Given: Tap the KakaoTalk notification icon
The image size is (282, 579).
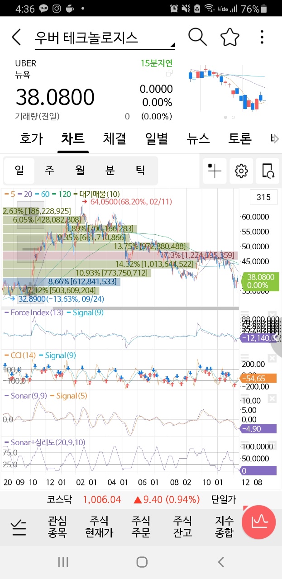Looking at the screenshot, I should [43, 9].
